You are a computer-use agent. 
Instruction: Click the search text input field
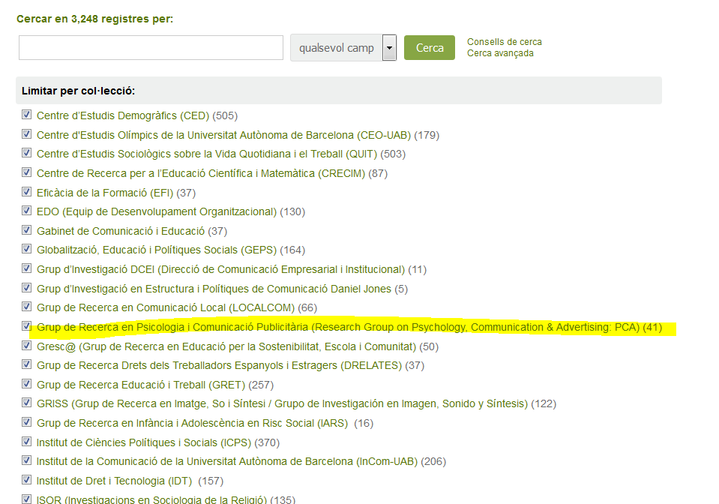point(151,47)
